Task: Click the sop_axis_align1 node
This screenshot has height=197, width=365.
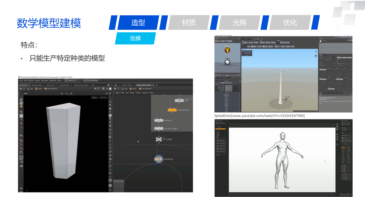Action: coord(159,128)
